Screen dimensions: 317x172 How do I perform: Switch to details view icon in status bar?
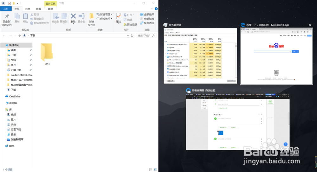[151, 169]
